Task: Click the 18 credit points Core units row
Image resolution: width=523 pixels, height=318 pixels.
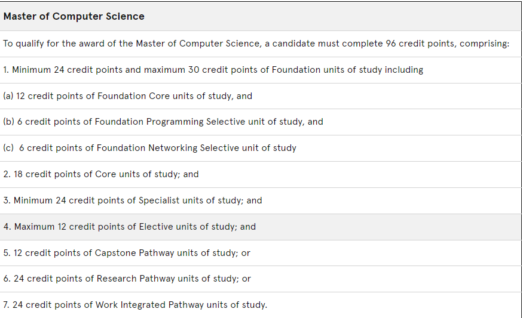Action: [261, 174]
